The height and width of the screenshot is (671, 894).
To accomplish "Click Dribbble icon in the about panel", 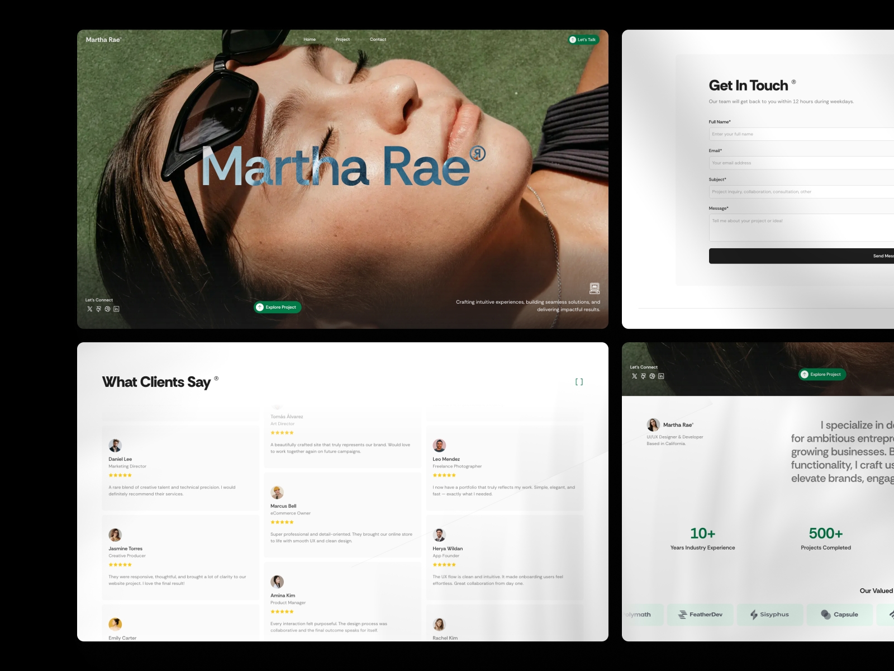I will 652,376.
